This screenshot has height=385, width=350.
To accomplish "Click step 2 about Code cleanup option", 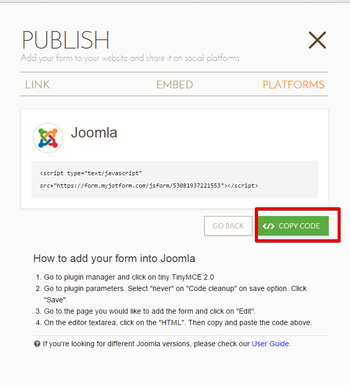I will 171,294.
